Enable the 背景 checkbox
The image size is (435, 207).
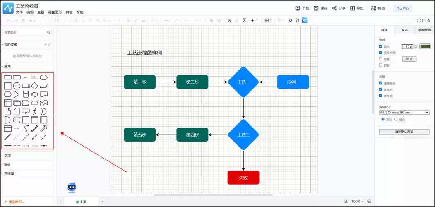click(x=381, y=59)
